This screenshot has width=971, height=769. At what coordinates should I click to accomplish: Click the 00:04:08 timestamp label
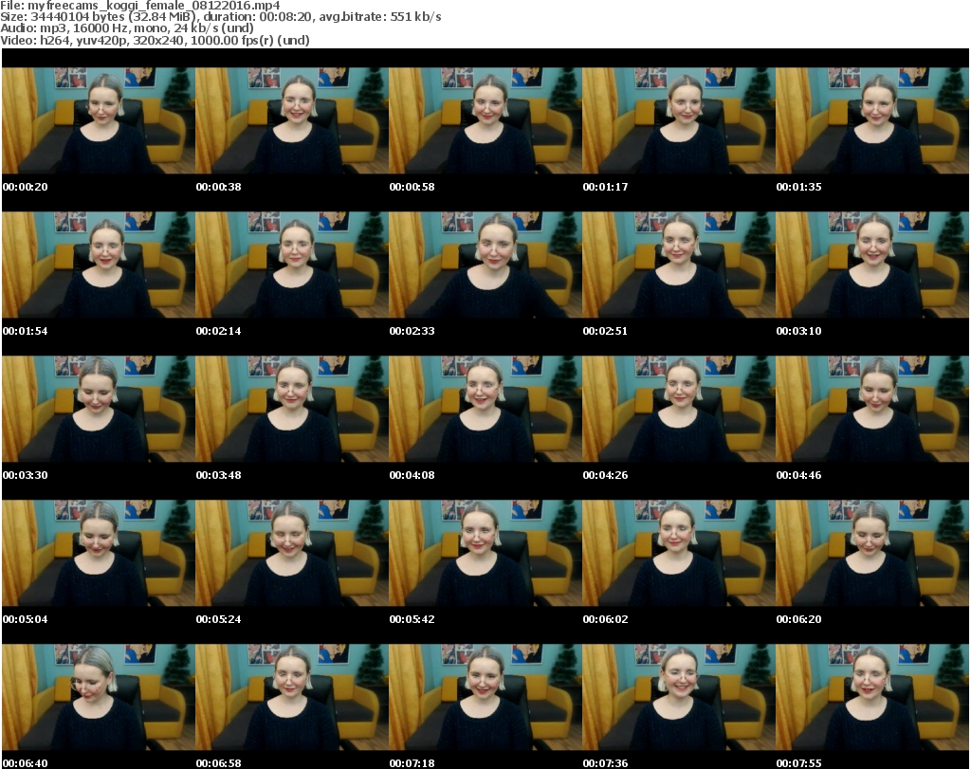[412, 475]
